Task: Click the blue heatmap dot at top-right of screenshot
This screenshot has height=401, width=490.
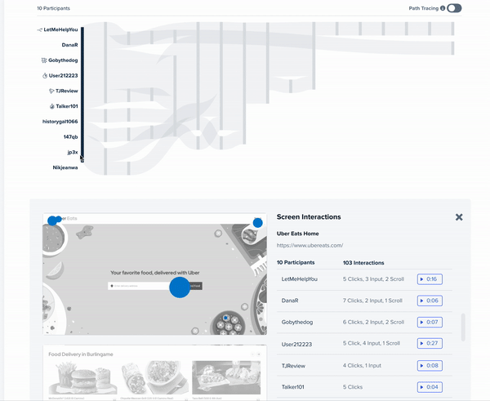Action: pos(257,223)
